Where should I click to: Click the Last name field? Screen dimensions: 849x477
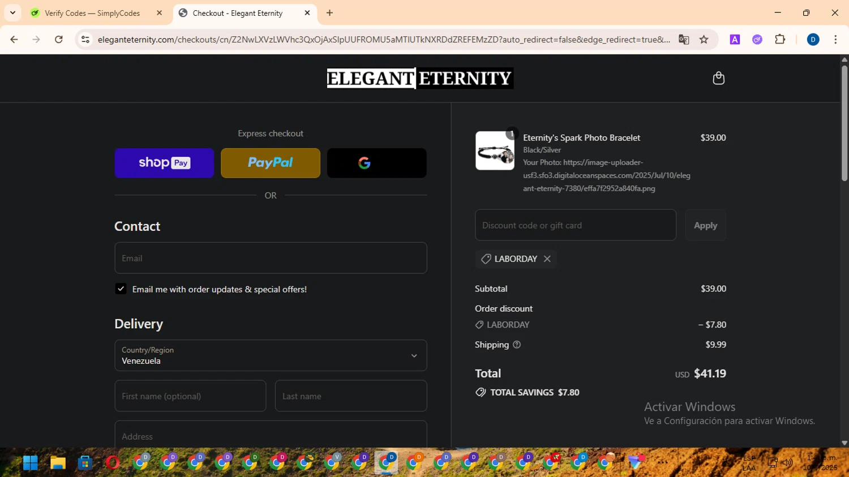pyautogui.click(x=351, y=396)
